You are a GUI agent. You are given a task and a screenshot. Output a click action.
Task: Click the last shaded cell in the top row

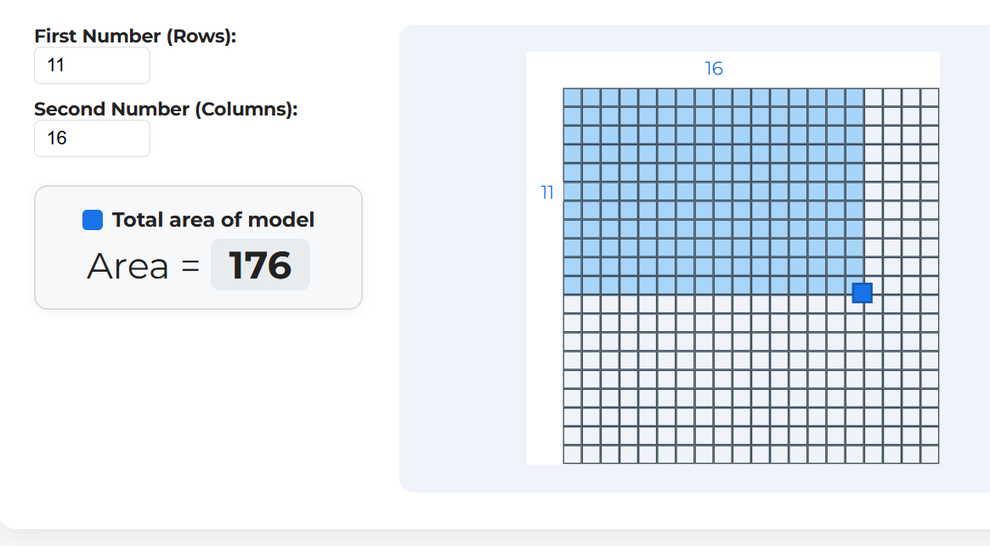point(855,98)
